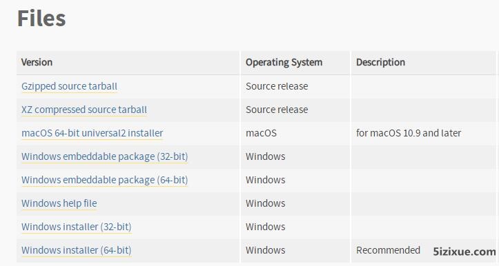Open Windows embeddable package (64-bit) link
This screenshot has height=266, width=499.
tap(105, 180)
